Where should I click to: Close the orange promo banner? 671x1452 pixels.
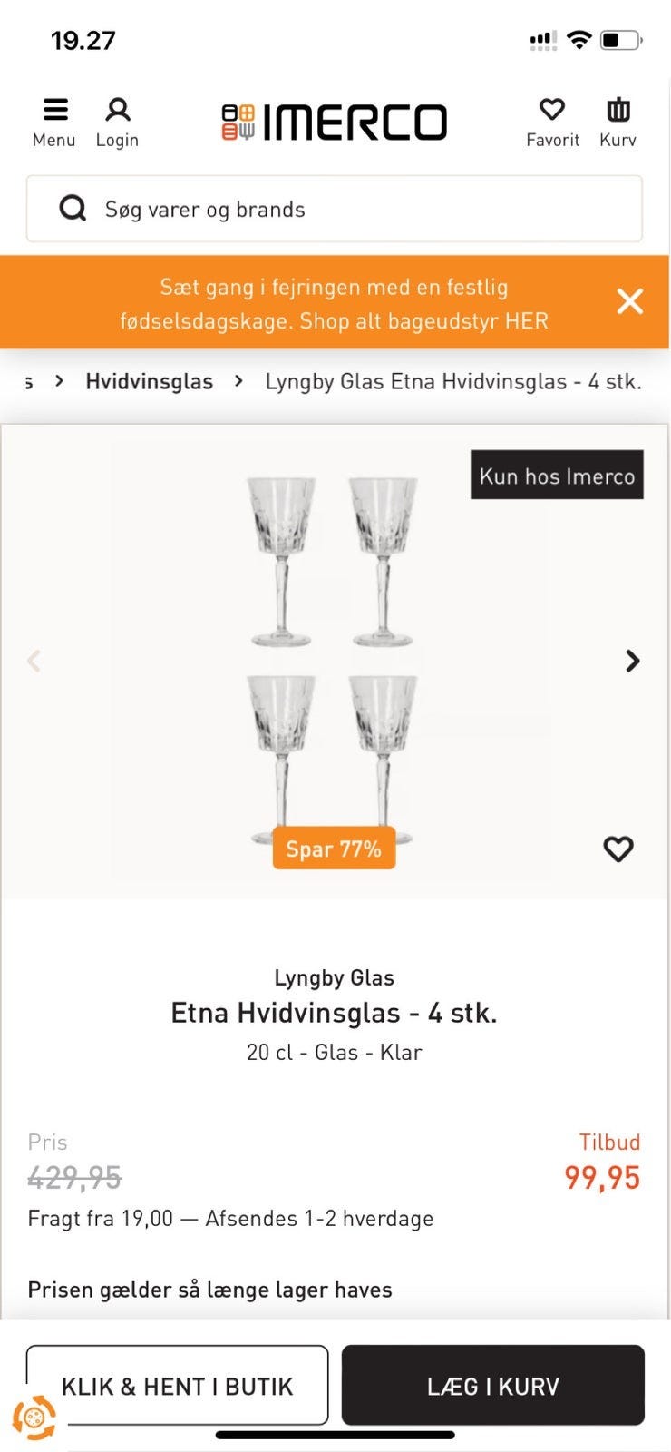(629, 301)
